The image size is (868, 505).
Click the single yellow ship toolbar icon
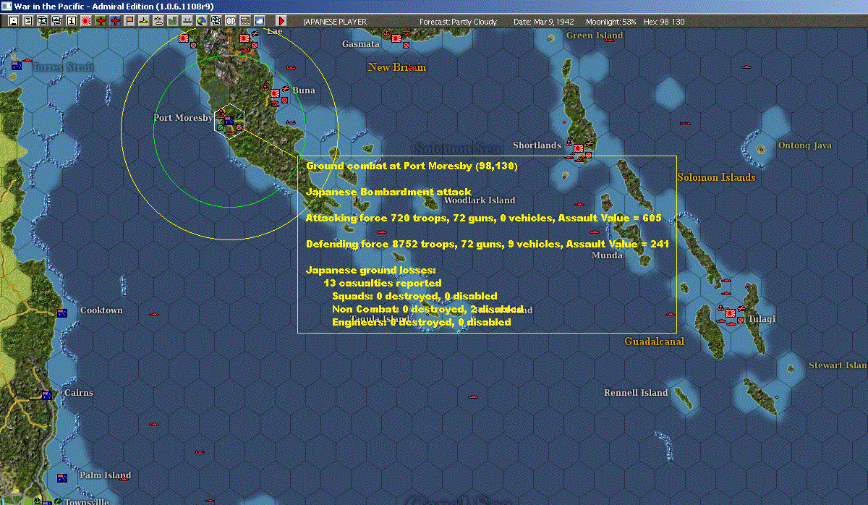point(144,21)
